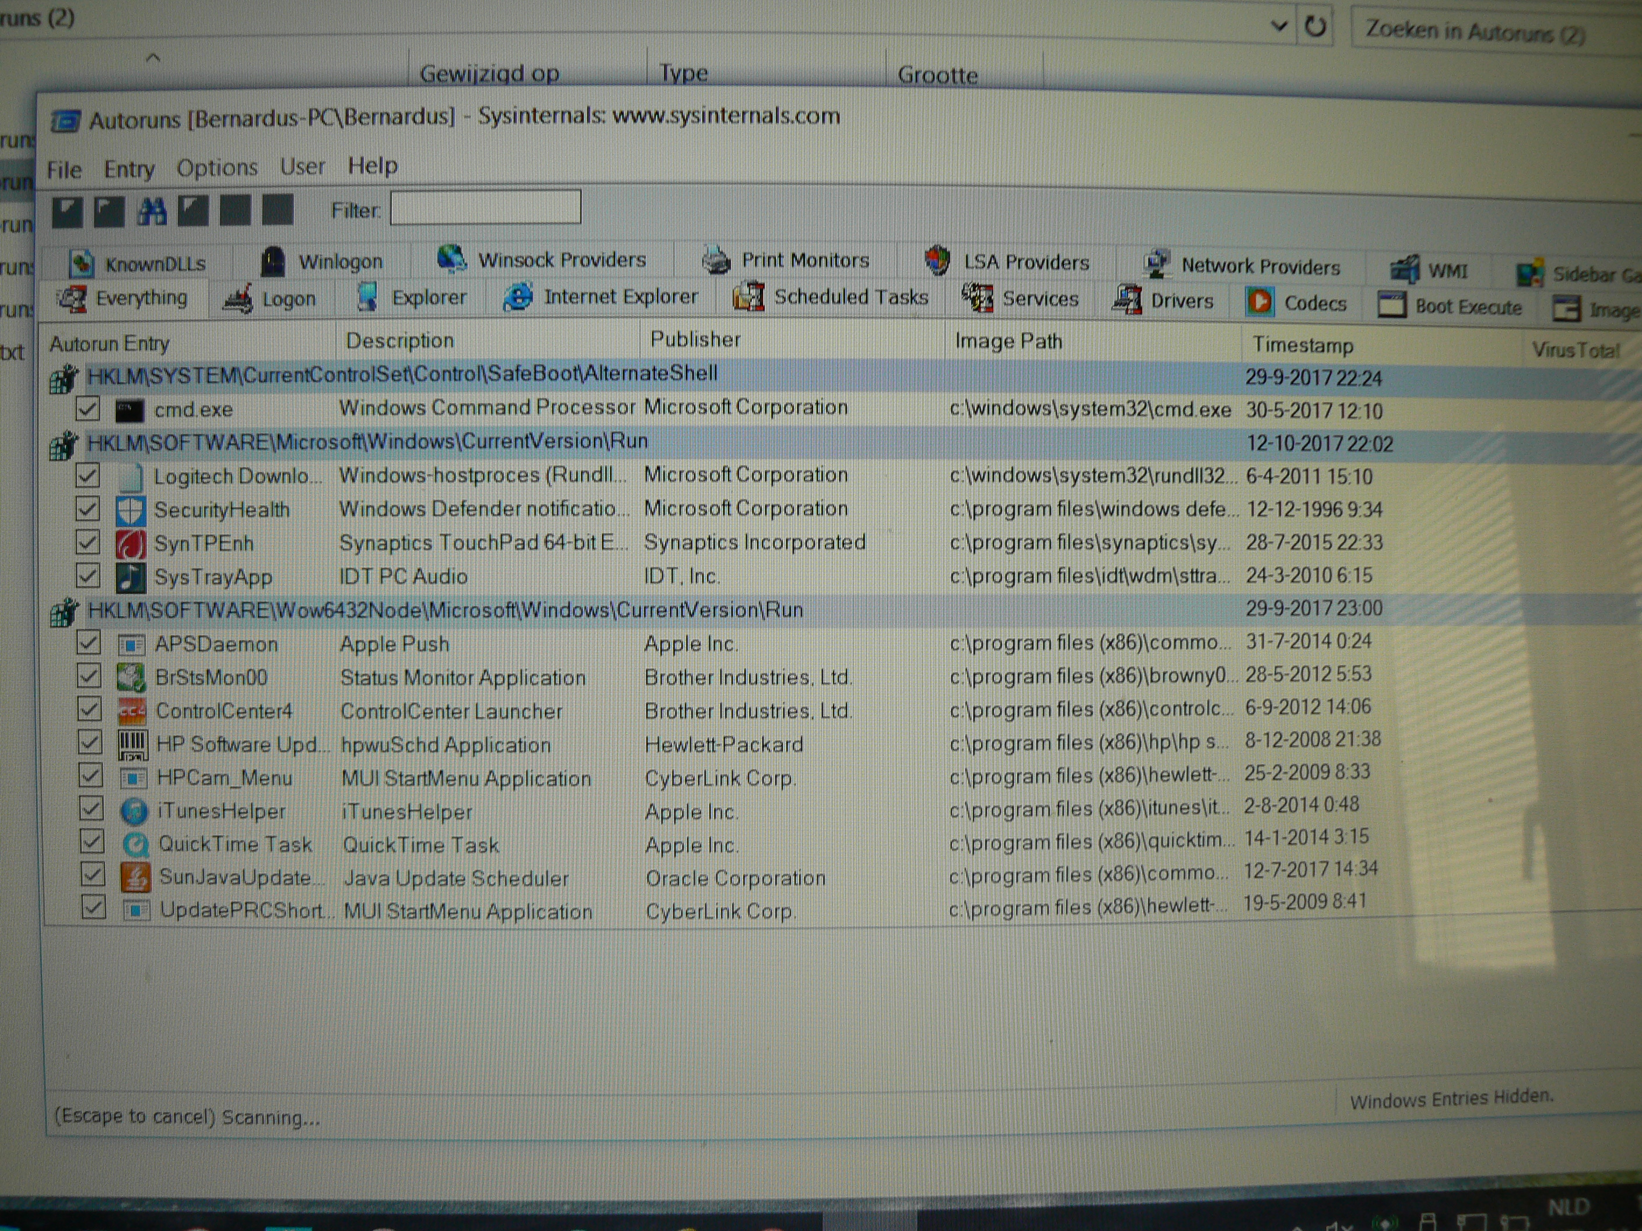Select the UpdatePRCShort row's CyberLink Corp. publisher
Viewport: 1642px width, 1231px height.
(x=720, y=911)
